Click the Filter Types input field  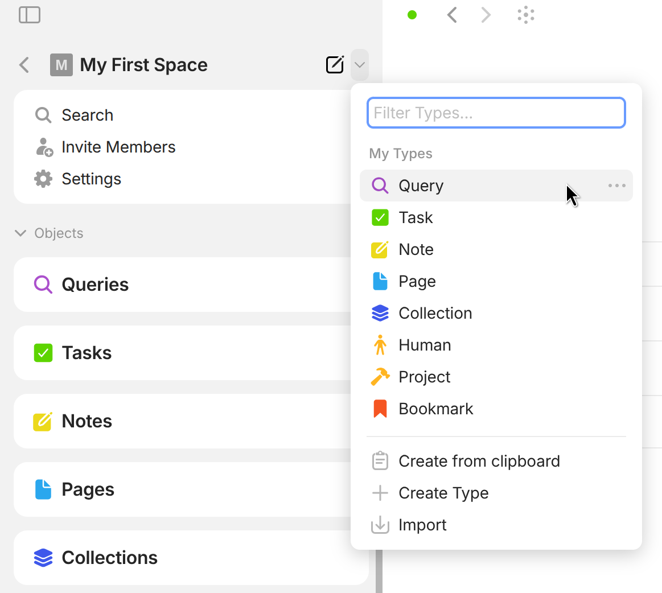point(496,113)
